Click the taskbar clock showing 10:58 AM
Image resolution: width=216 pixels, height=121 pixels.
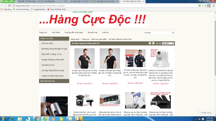tap(210, 119)
